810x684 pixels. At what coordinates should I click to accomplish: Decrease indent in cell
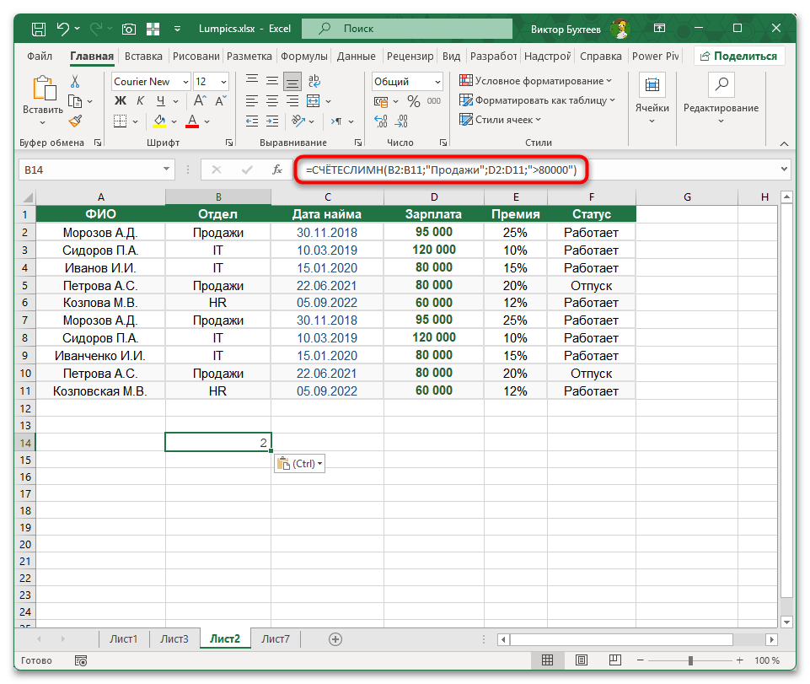coord(251,121)
